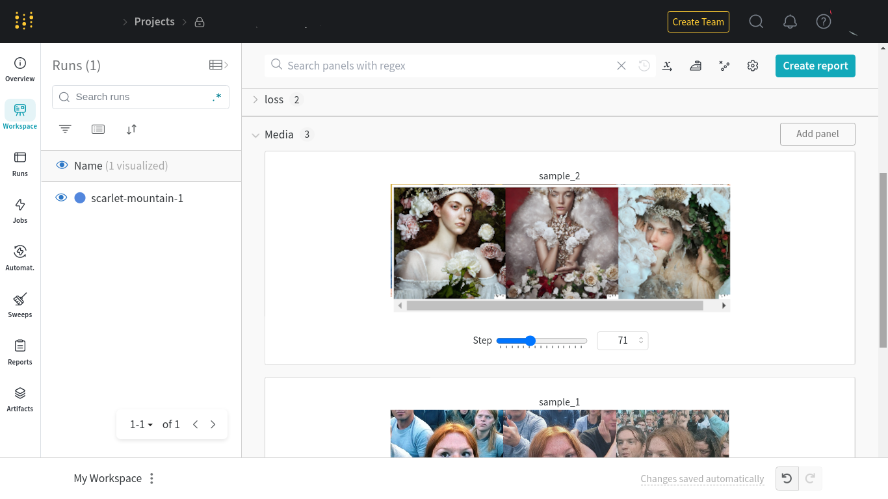Open the Jobs sidebar item

click(20, 211)
